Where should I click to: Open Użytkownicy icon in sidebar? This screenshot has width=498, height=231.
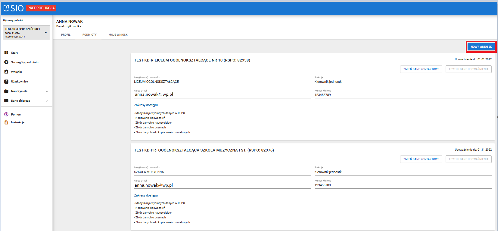(6, 81)
